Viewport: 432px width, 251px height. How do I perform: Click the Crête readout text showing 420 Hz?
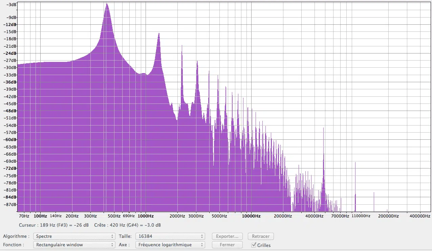128,225
